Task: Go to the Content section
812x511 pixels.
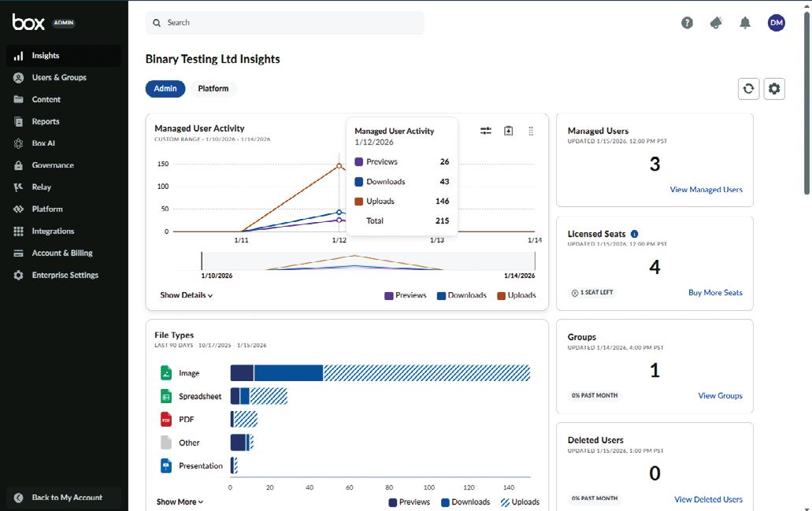Action: pos(63,99)
